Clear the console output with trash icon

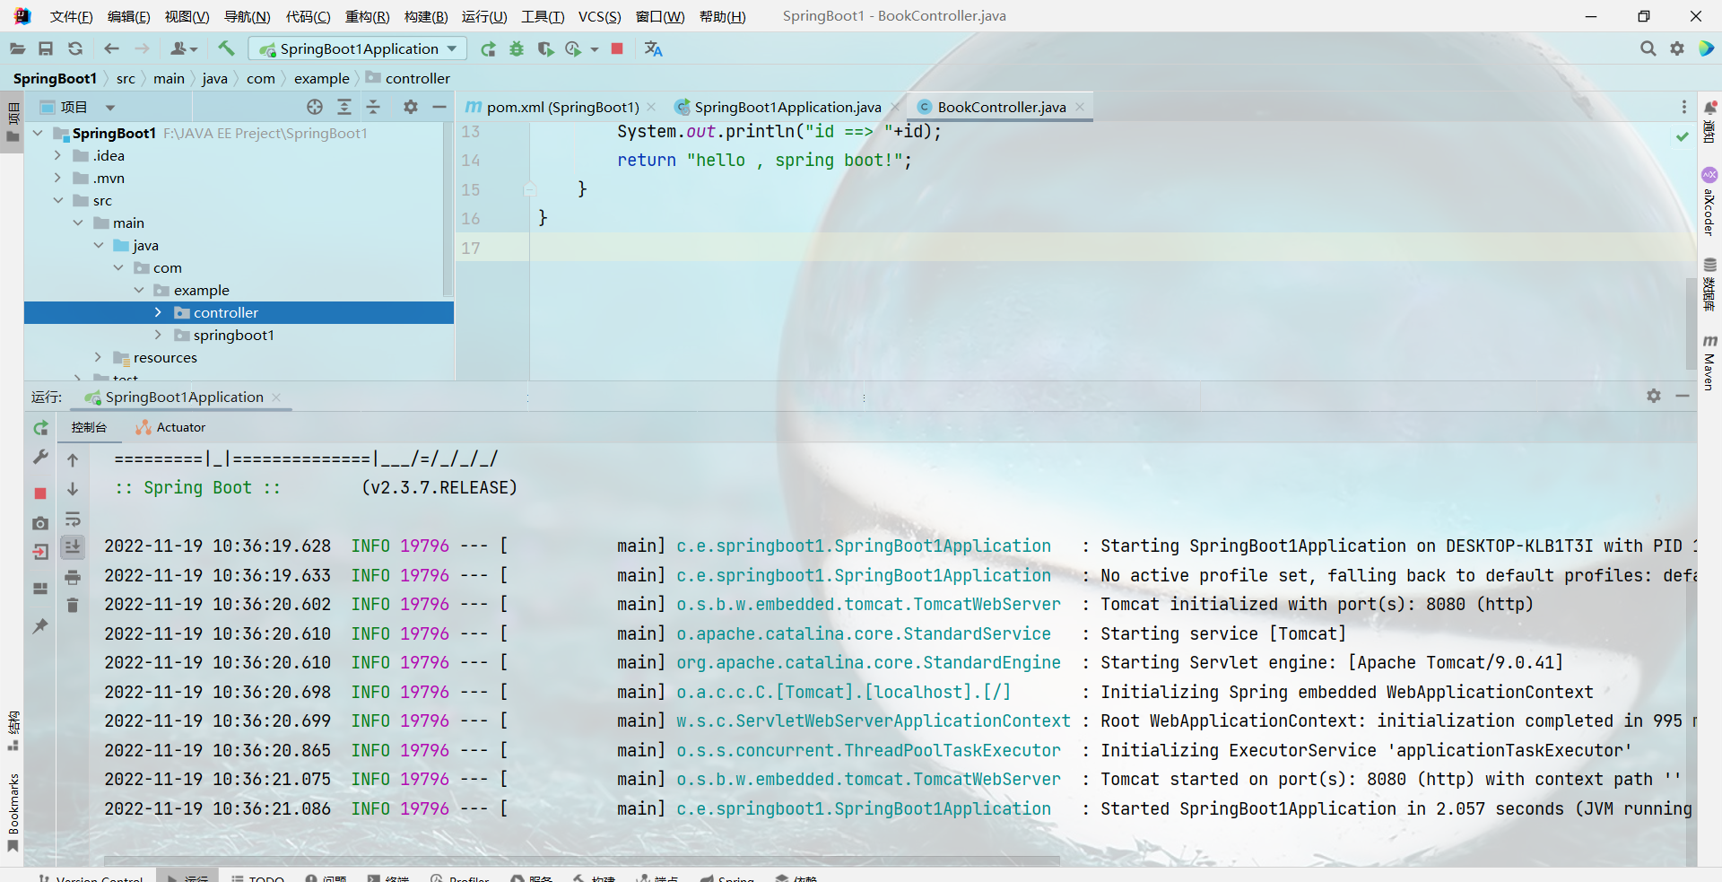coord(73,606)
